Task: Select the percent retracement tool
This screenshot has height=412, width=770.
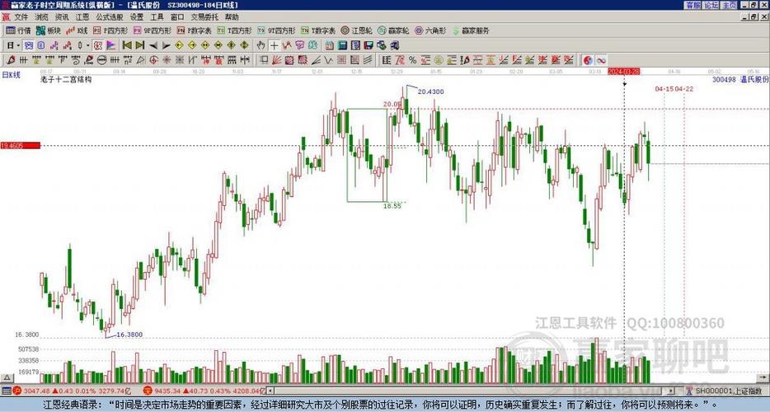Action: tap(412, 60)
